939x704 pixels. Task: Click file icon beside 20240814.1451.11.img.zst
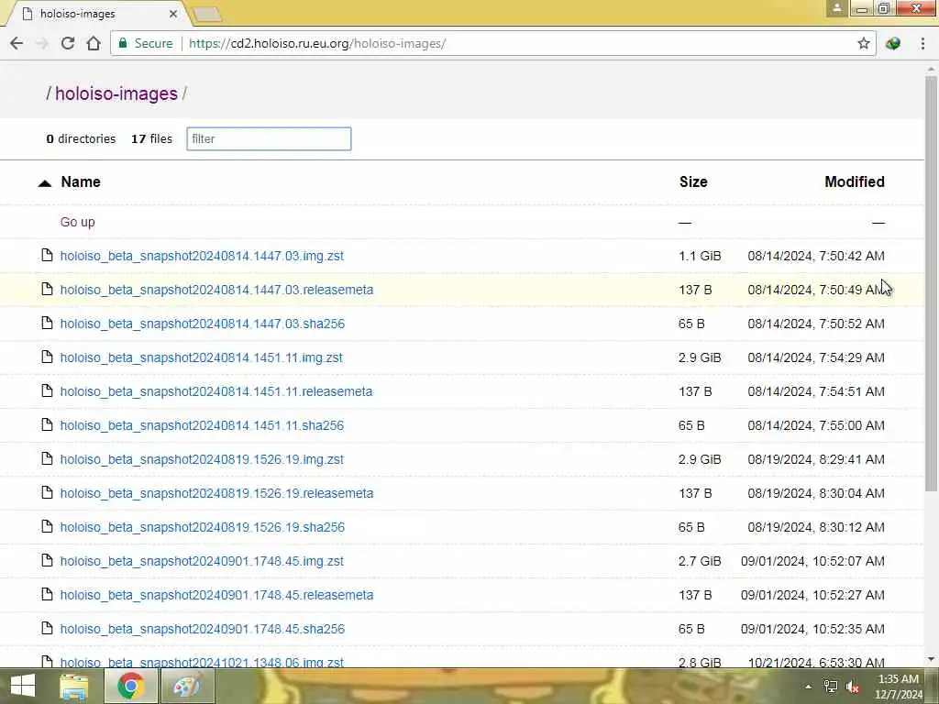[47, 357]
